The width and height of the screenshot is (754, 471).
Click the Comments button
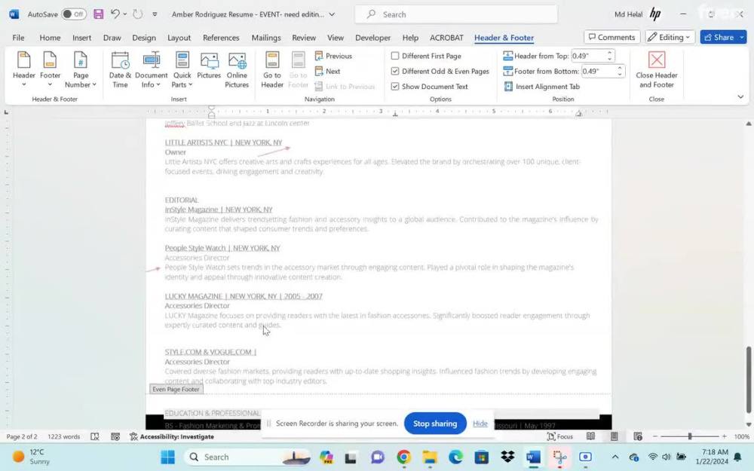(611, 37)
